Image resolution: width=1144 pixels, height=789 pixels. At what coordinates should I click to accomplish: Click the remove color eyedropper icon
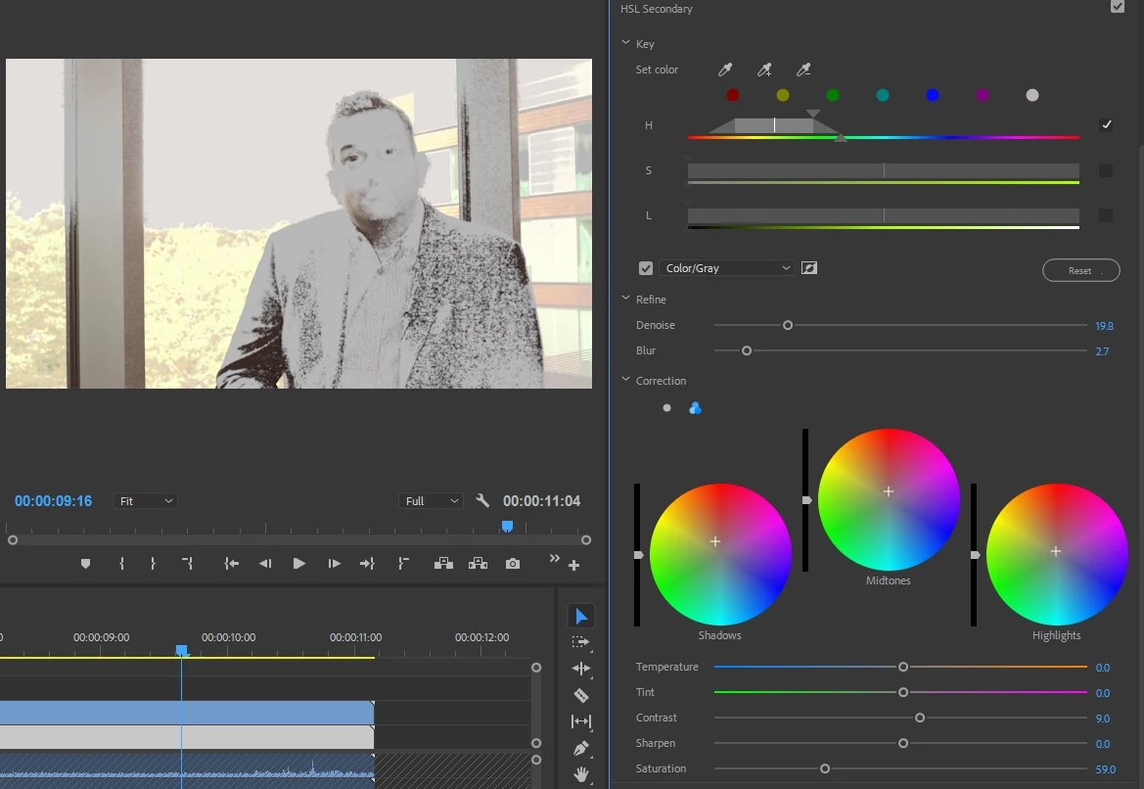(x=803, y=70)
